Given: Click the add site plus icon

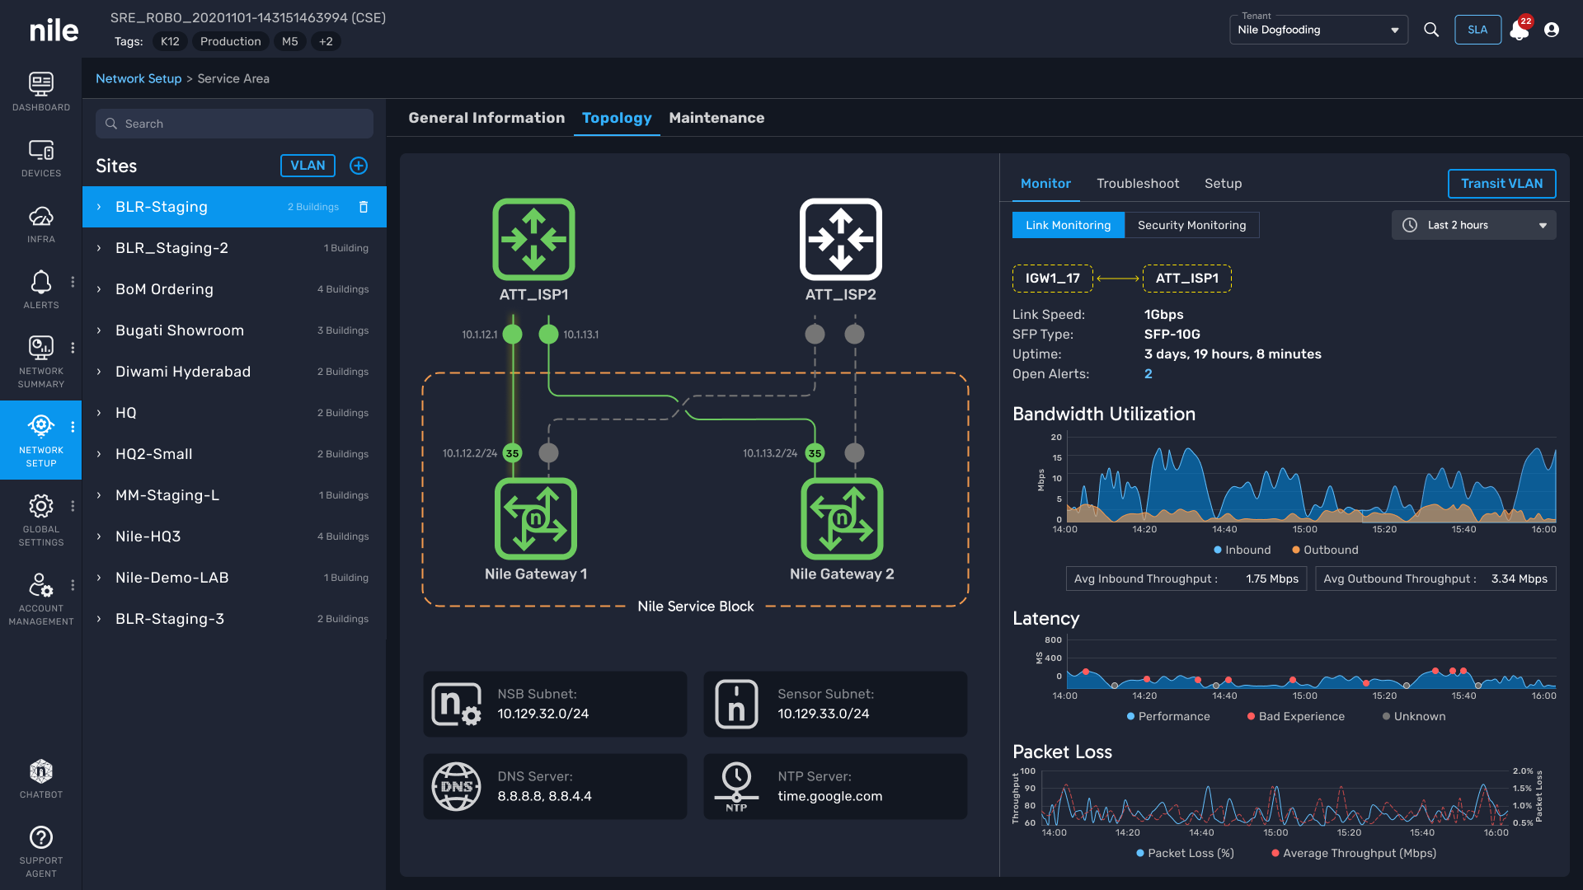Looking at the screenshot, I should coord(359,166).
